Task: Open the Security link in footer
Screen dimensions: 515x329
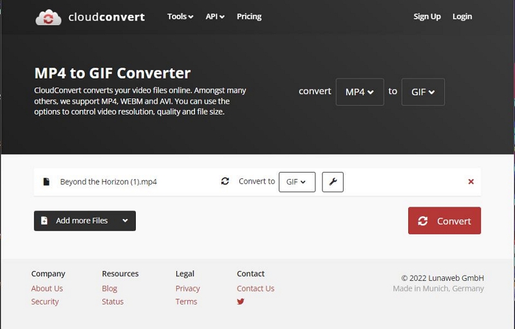Action: [x=45, y=301]
